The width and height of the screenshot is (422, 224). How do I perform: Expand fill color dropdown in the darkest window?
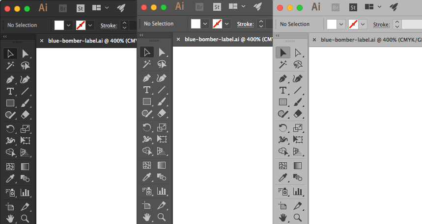click(68, 25)
